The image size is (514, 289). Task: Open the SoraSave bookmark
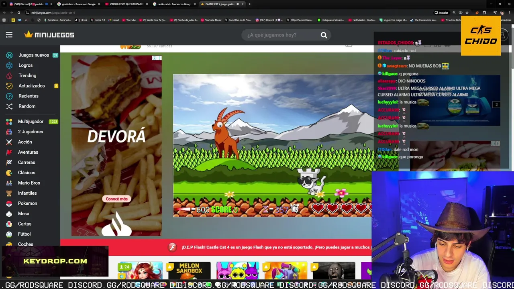[x=58, y=20]
